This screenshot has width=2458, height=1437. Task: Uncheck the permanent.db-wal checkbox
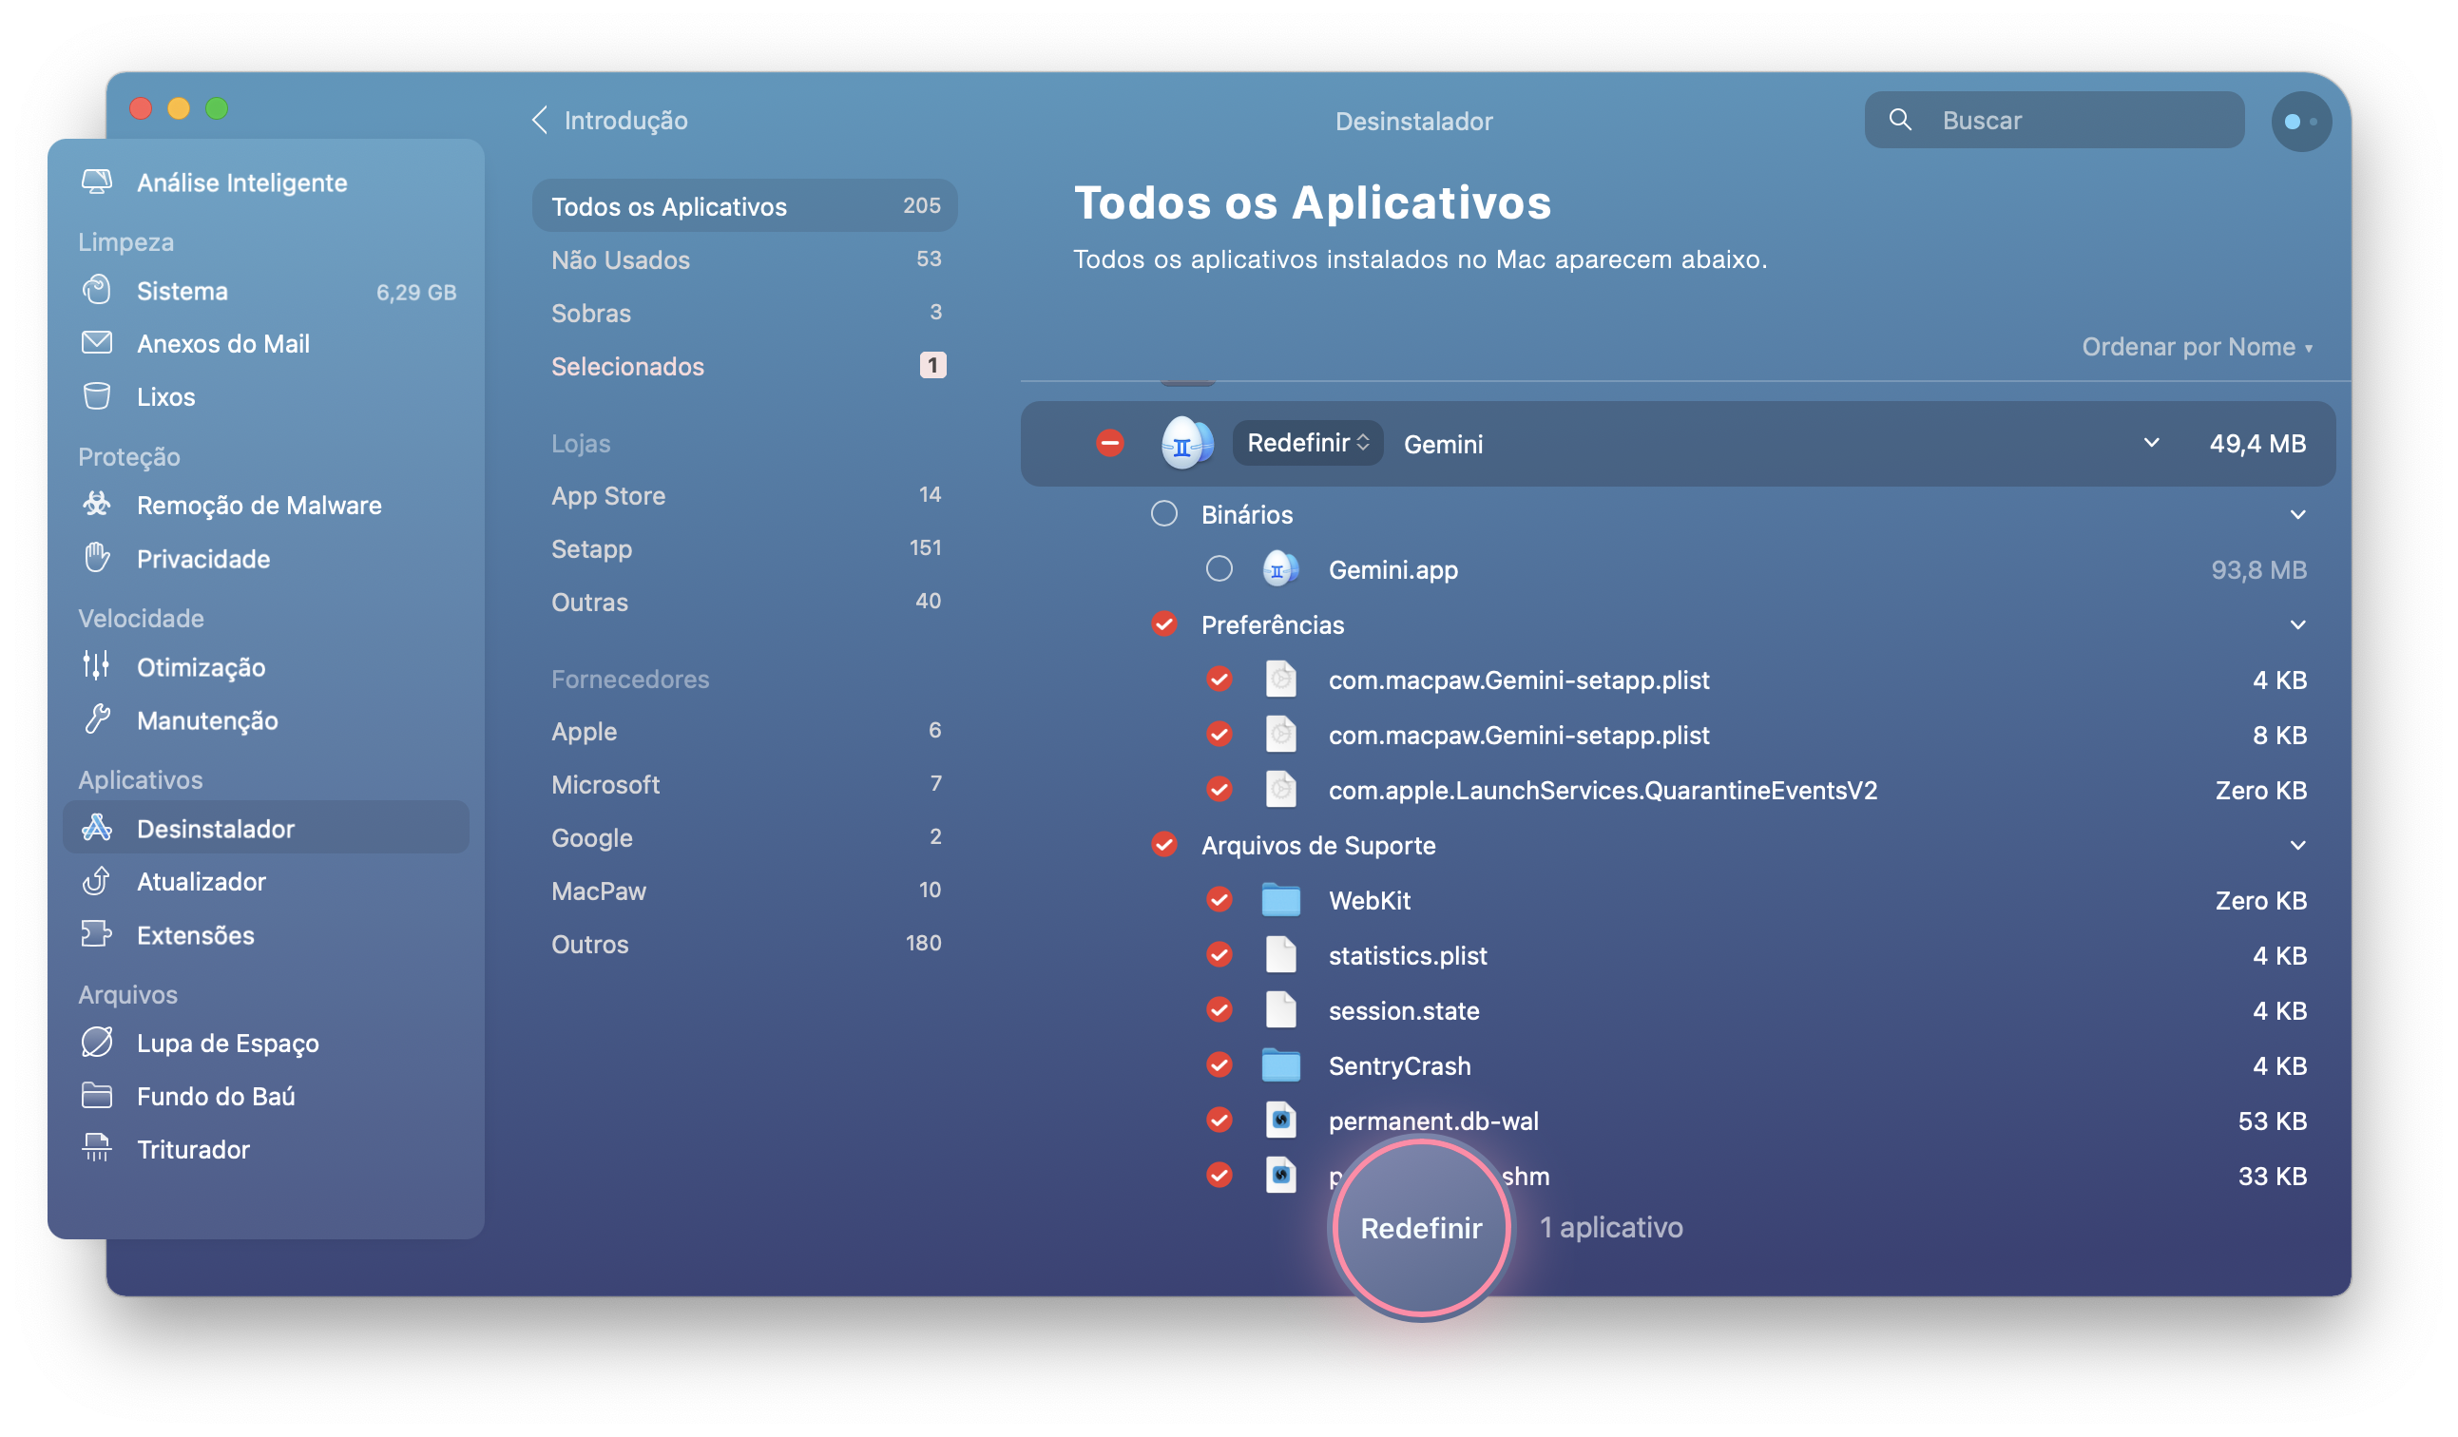1219,1120
